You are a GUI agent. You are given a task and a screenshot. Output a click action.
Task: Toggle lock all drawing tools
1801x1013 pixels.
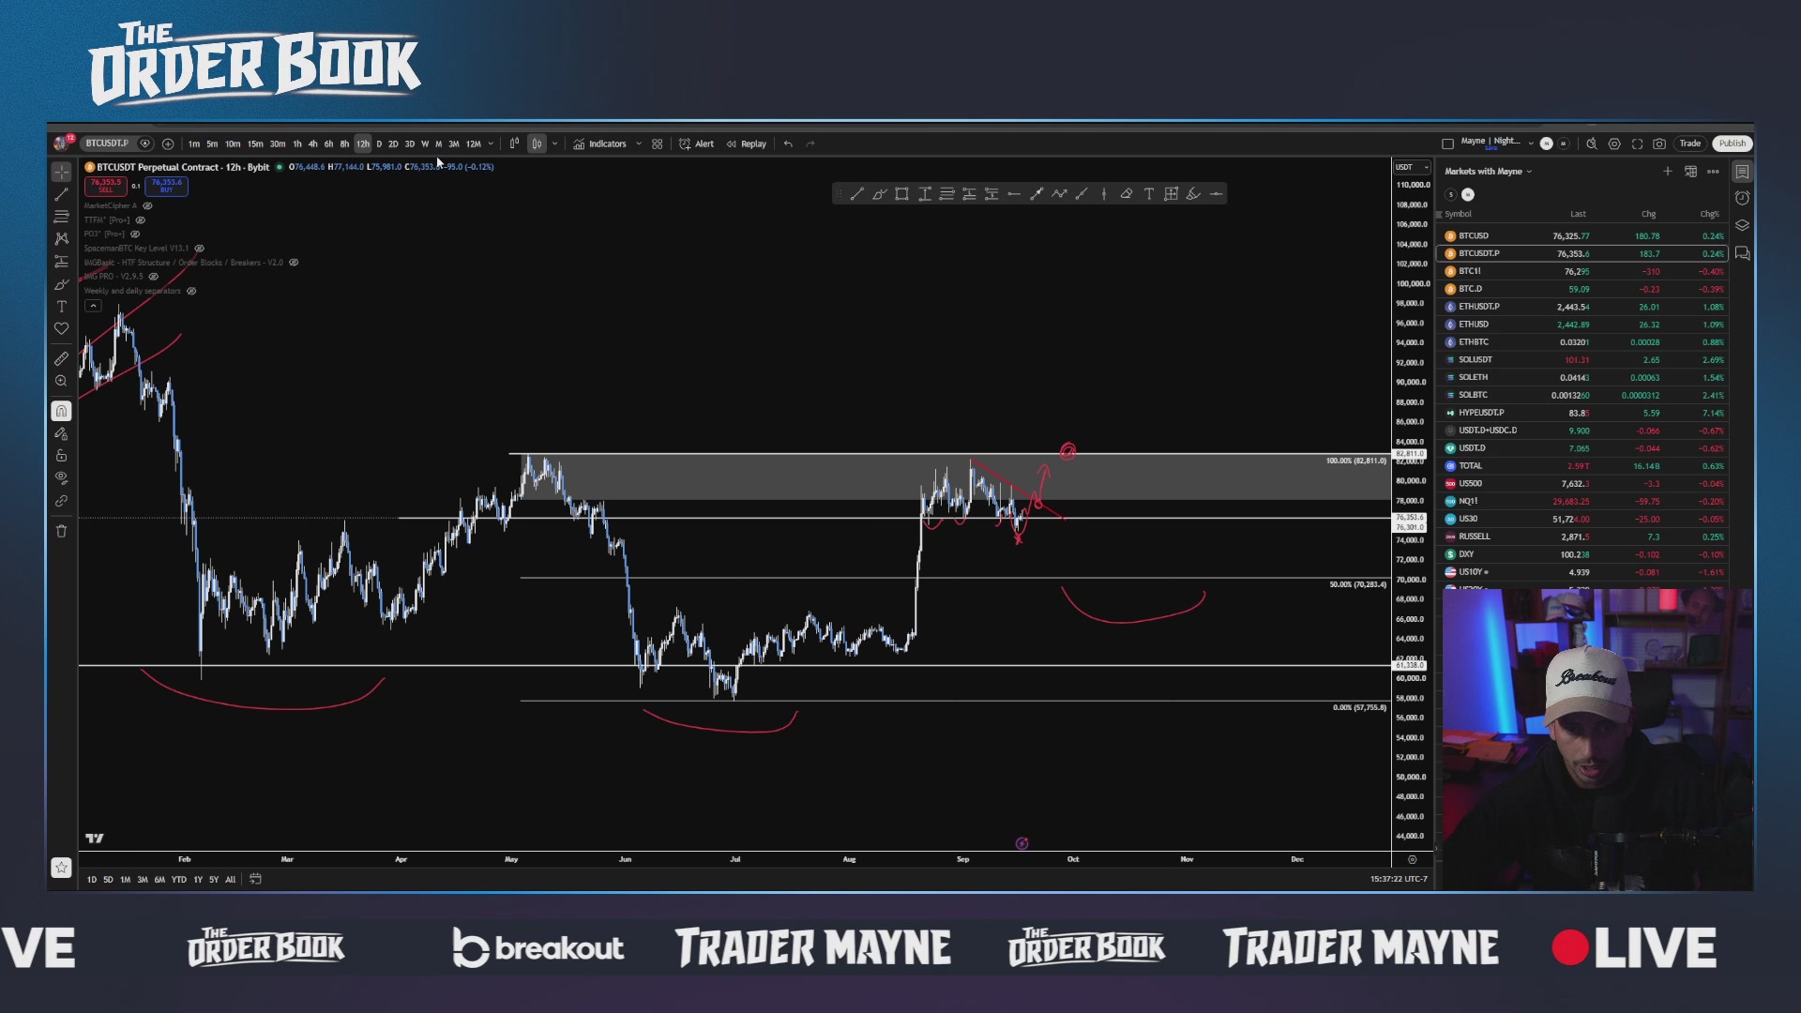tap(61, 456)
